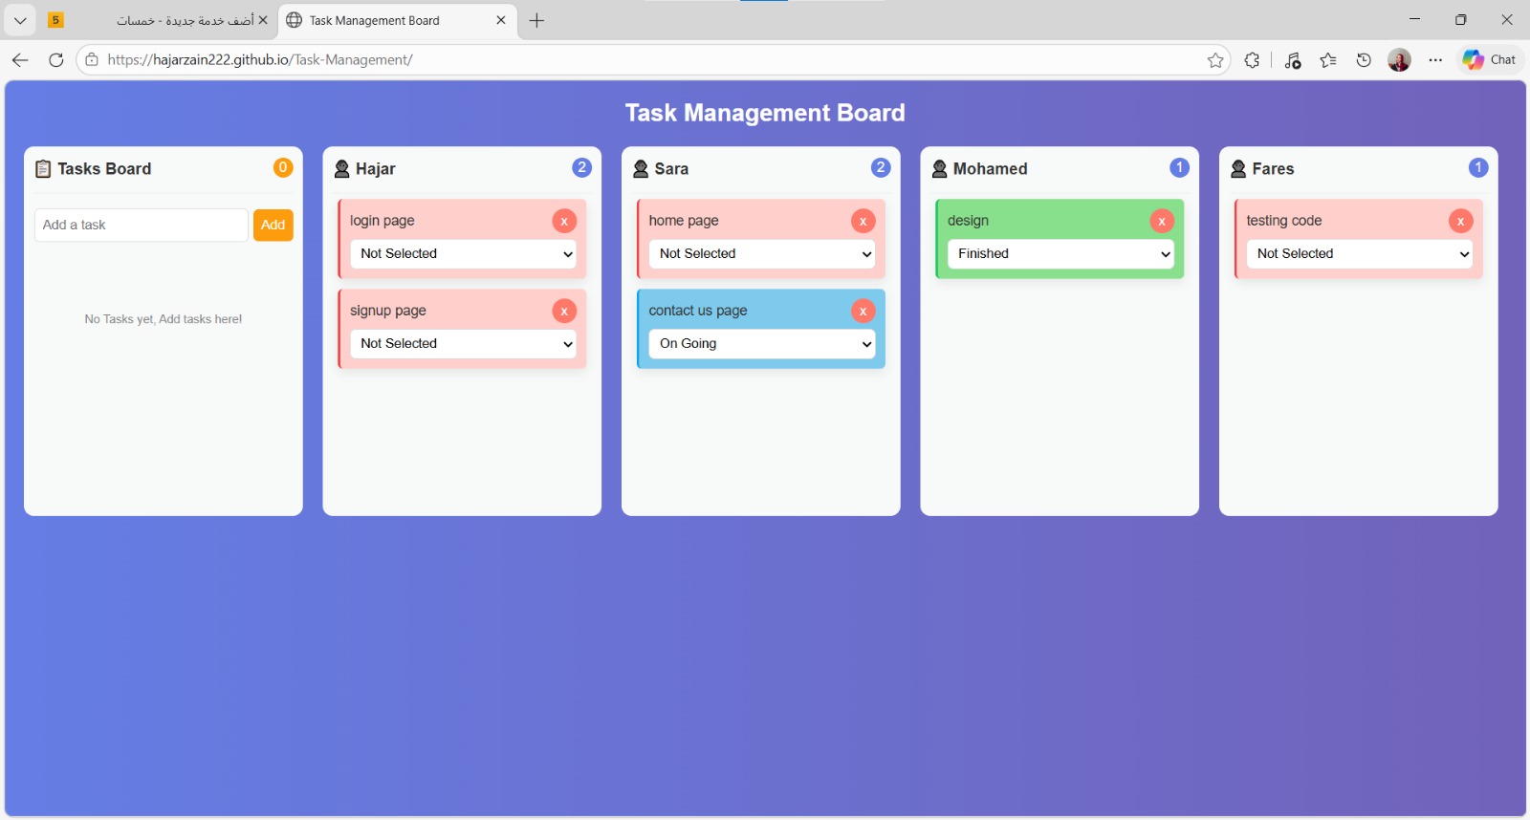
Task: Click the login page task title
Action: (382, 221)
